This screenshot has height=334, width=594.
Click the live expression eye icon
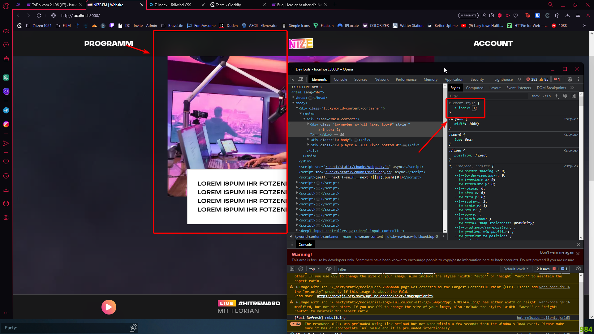[x=329, y=269]
